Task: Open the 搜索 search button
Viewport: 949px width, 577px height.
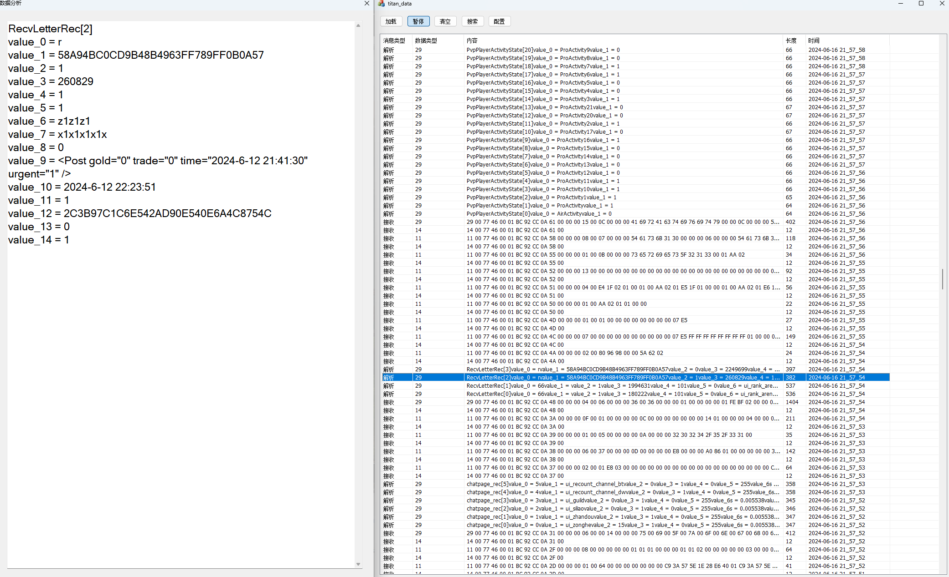Action: pyautogui.click(x=472, y=21)
